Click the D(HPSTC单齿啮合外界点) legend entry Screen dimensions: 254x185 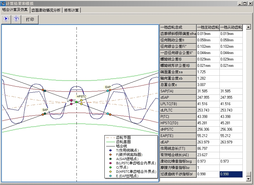point(133,172)
